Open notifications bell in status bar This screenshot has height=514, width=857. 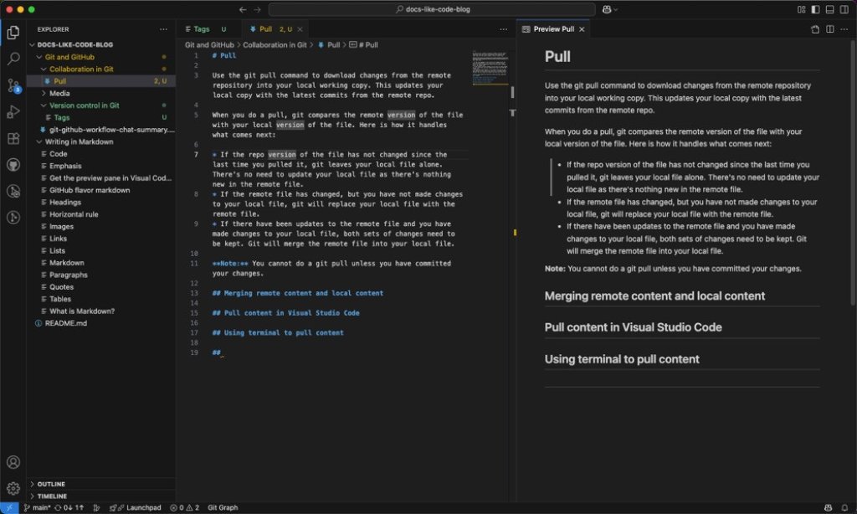tap(844, 508)
